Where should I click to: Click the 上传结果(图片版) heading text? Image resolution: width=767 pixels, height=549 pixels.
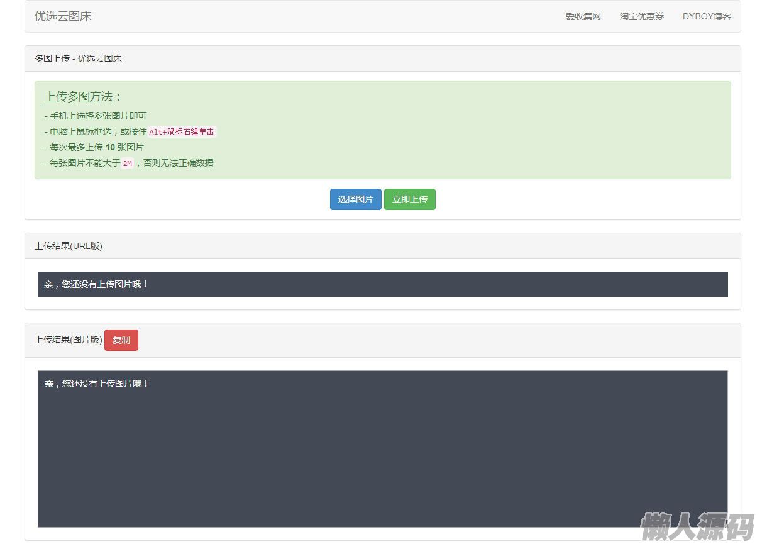tap(68, 340)
